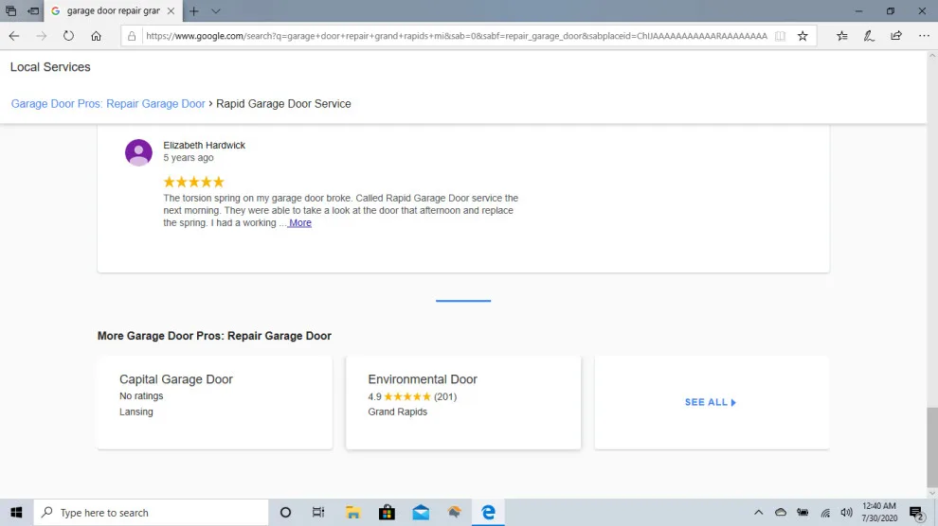Open Garage Door Pros breadcrumb link
The width and height of the screenshot is (938, 526).
pos(108,104)
